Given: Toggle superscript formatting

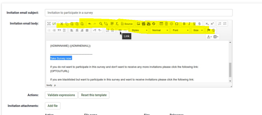Looking at the screenshot, I should pyautogui.click(x=212, y=24).
